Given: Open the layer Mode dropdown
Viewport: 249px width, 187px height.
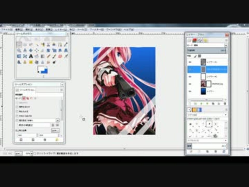Looking at the screenshot, I should (x=208, y=45).
